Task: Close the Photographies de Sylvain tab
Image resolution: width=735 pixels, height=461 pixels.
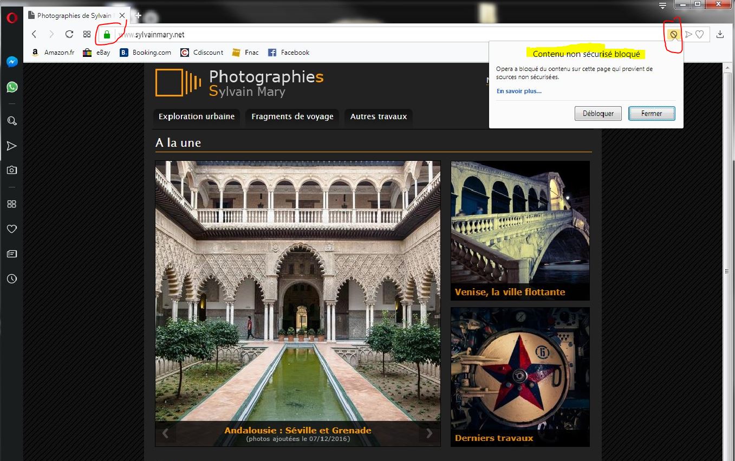Action: (x=122, y=16)
